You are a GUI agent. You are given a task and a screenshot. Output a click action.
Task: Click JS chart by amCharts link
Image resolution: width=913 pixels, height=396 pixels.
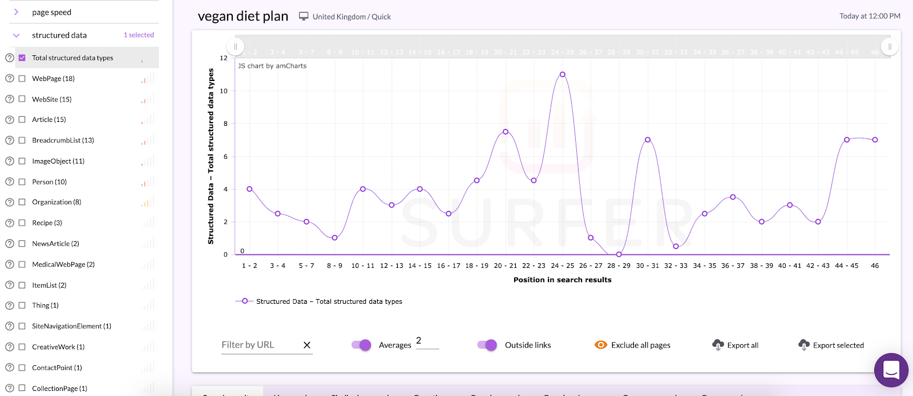272,66
